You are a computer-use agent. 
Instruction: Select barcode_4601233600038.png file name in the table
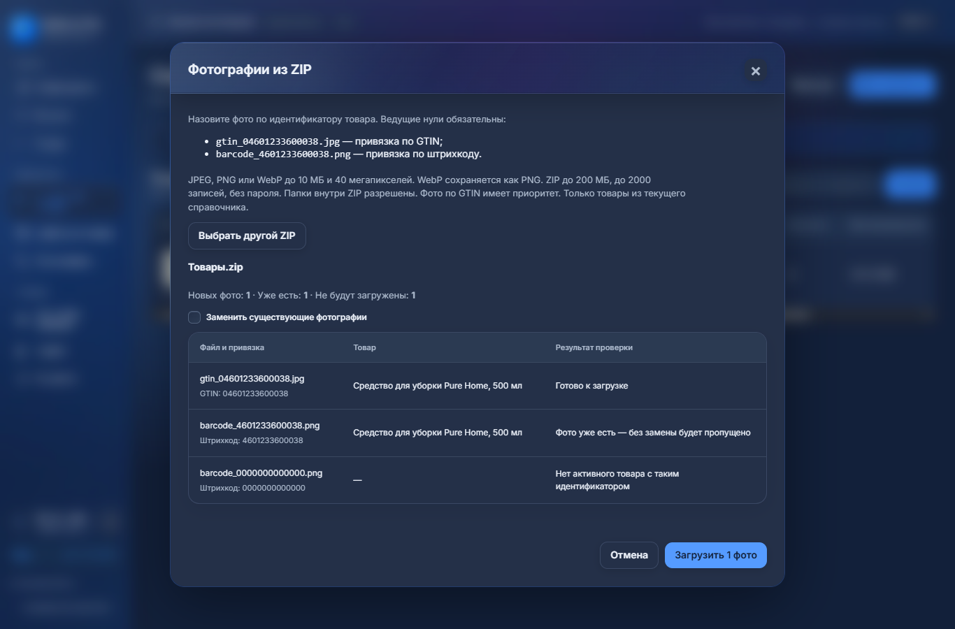[x=260, y=426]
